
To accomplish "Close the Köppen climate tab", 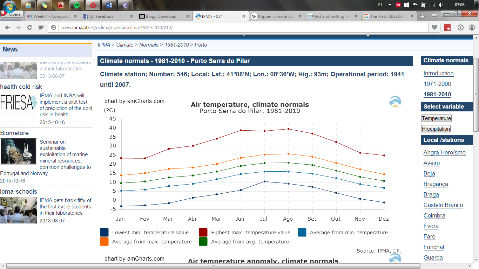I will [300, 16].
